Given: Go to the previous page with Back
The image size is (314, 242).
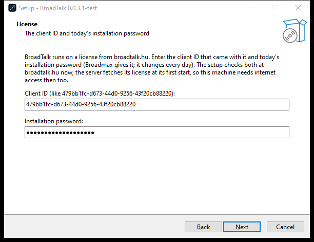Looking at the screenshot, I should [203, 227].
